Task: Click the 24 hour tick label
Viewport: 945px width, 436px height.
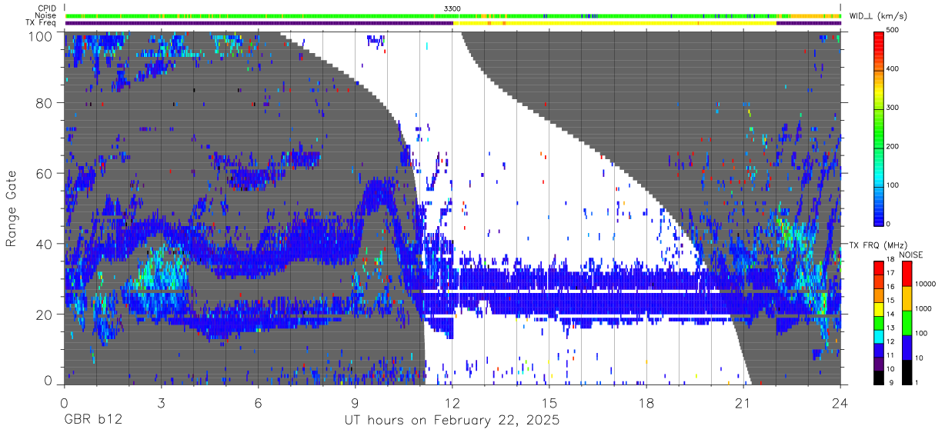Action: [x=840, y=402]
